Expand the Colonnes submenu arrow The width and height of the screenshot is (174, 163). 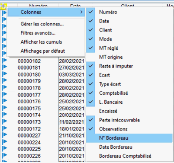pos(81,12)
